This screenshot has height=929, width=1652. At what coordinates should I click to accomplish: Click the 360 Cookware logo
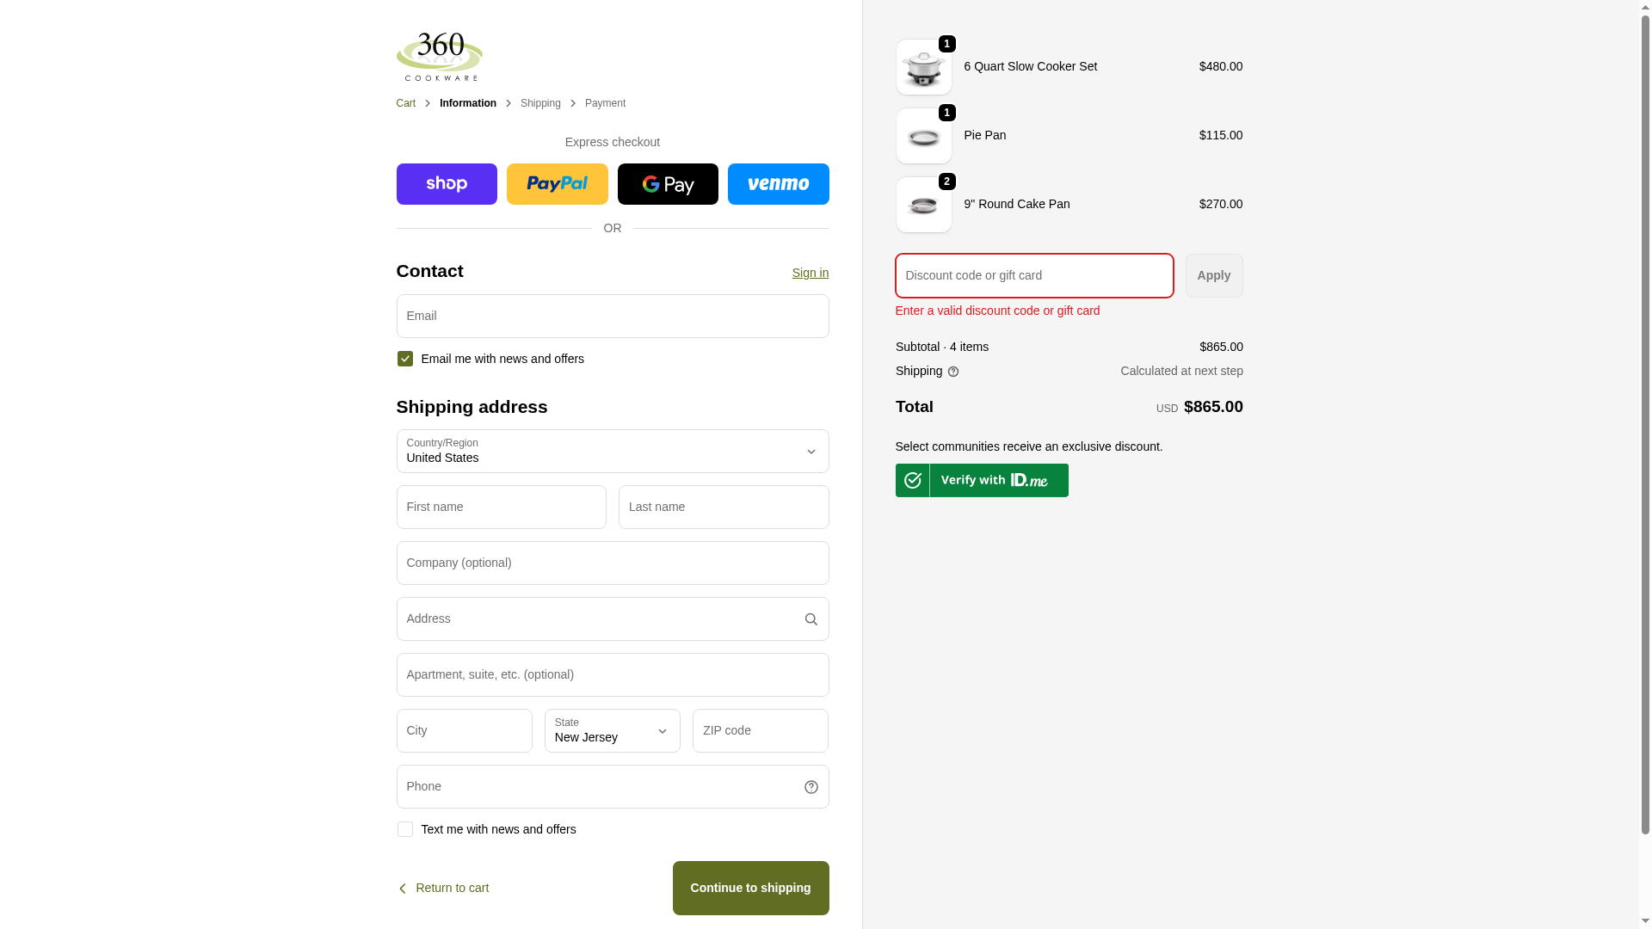pyautogui.click(x=439, y=57)
